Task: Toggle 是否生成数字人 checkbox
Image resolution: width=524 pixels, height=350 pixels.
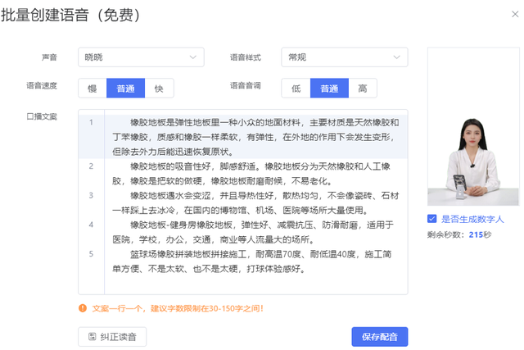Action: click(431, 219)
